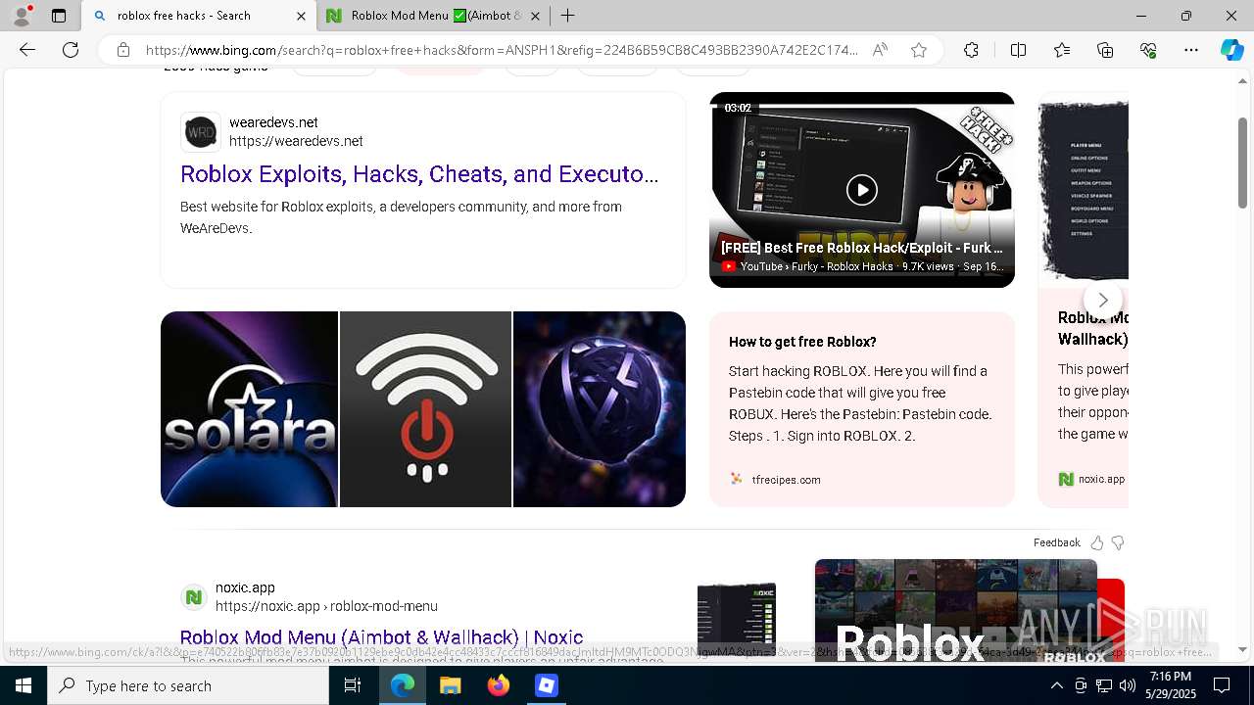Open Browser essentials heart icon
Screen dimensions: 1254x705
(1148, 50)
